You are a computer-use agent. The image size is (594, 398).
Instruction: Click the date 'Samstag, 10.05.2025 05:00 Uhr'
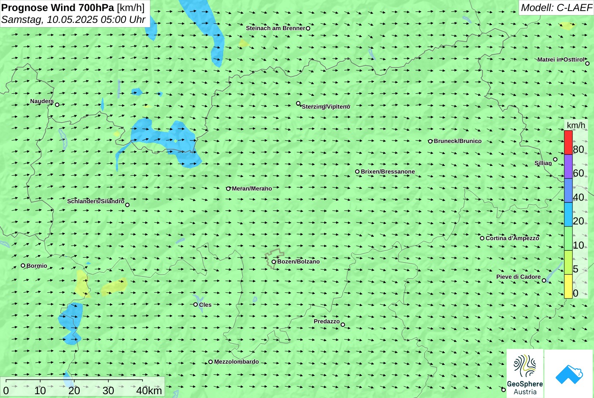click(73, 20)
